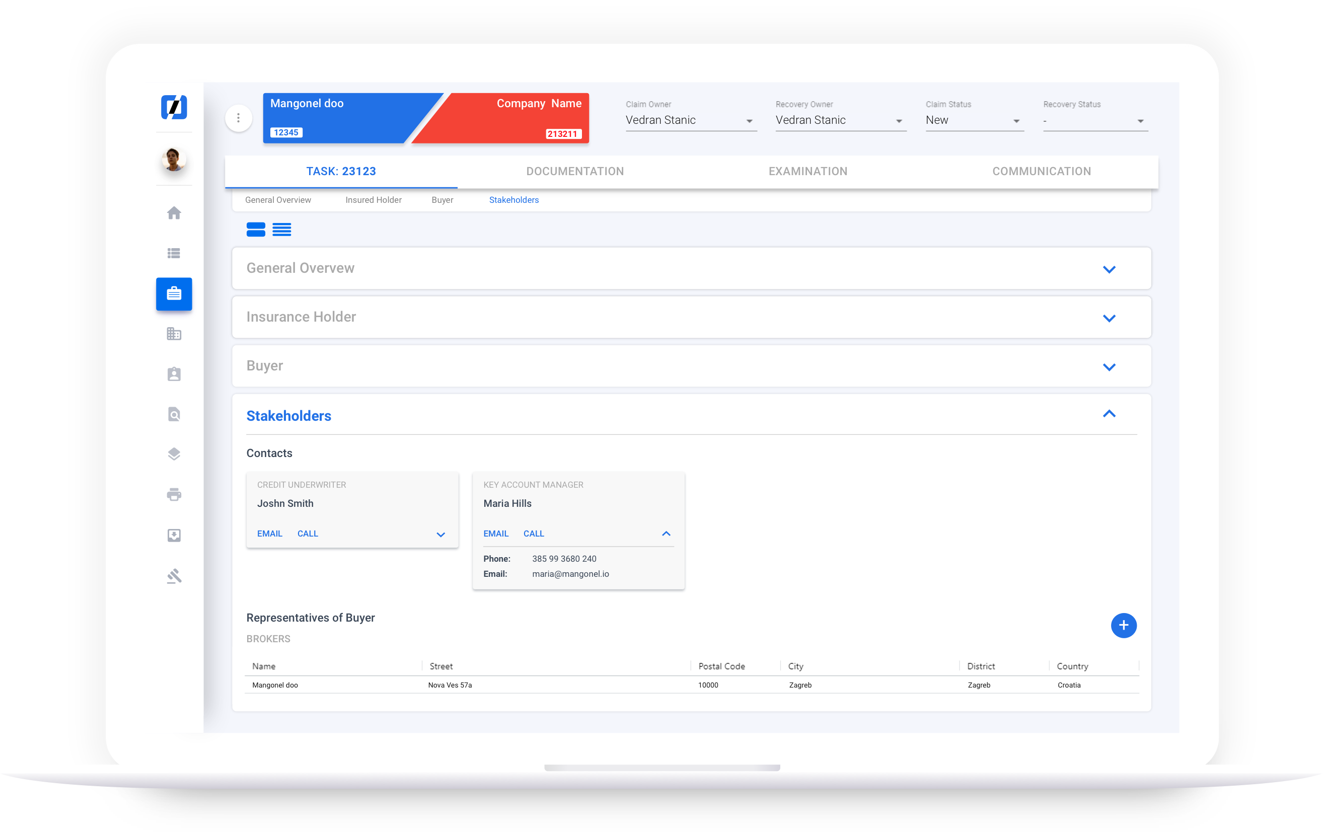The image size is (1323, 832).
Task: Open the layers icon in sidebar
Action: 174,454
